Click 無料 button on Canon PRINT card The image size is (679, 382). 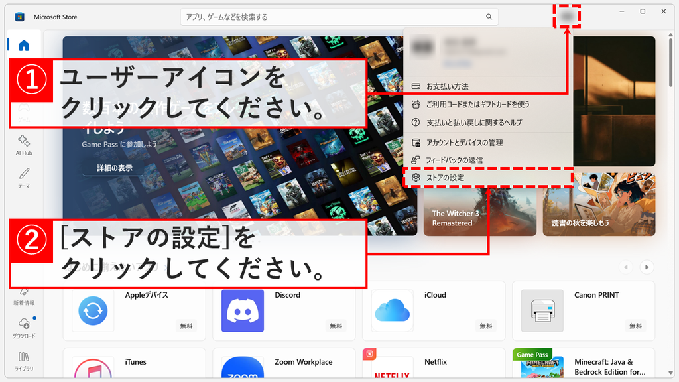pyautogui.click(x=636, y=326)
